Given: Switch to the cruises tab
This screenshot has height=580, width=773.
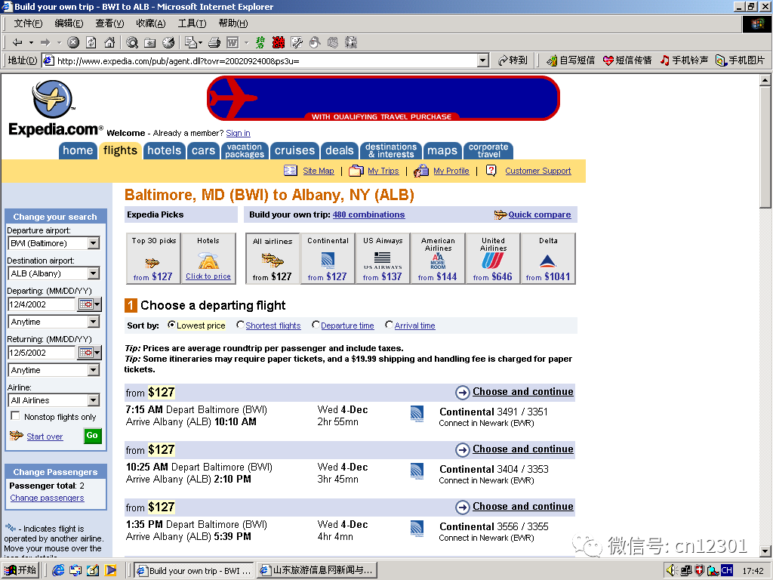Looking at the screenshot, I should 294,150.
